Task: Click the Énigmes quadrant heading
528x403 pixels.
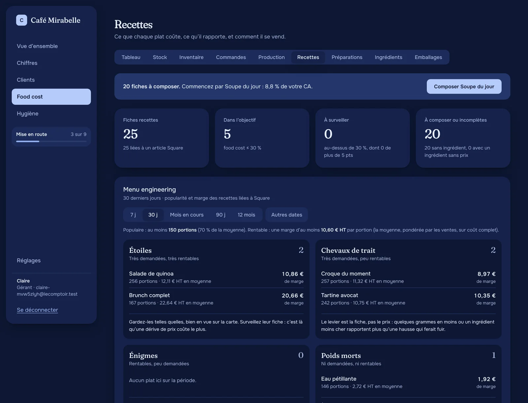Action: (x=143, y=356)
